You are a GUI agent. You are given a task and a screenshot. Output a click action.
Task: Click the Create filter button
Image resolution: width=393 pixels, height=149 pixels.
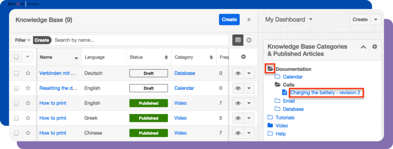point(42,40)
